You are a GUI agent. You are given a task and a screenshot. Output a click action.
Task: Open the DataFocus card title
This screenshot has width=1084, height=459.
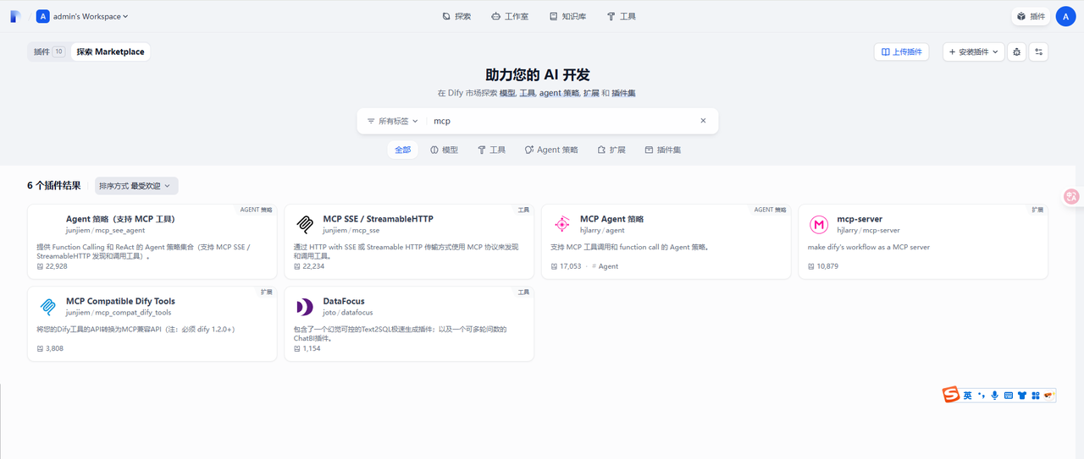point(344,301)
